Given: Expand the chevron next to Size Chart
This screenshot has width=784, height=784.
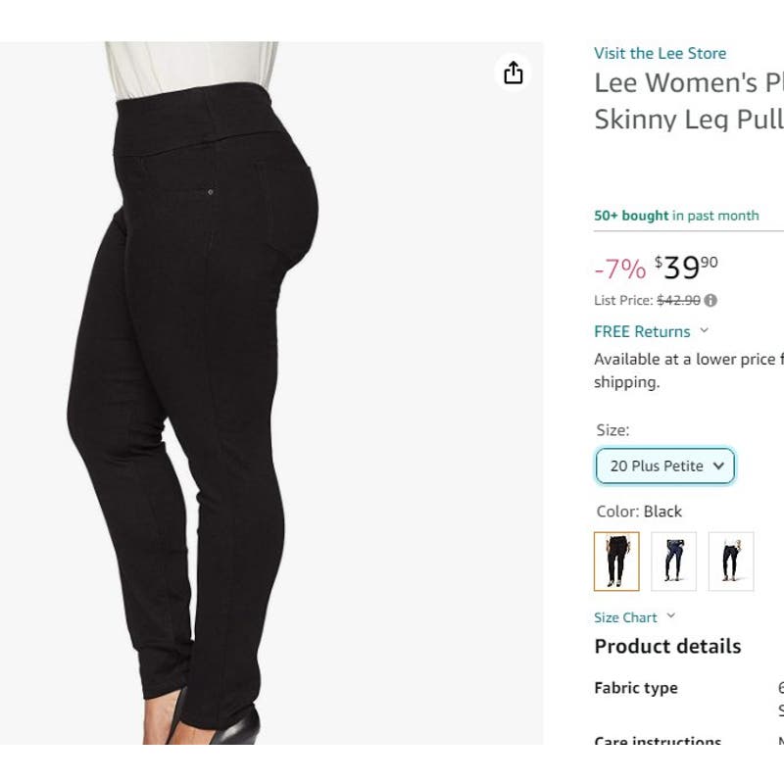Looking at the screenshot, I should click(671, 616).
